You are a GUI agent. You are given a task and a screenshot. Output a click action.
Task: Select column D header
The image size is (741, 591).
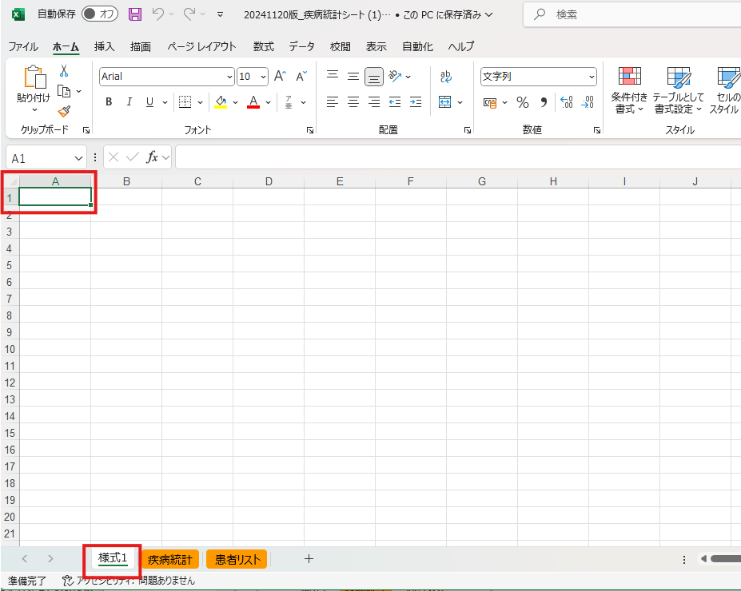pyautogui.click(x=269, y=181)
